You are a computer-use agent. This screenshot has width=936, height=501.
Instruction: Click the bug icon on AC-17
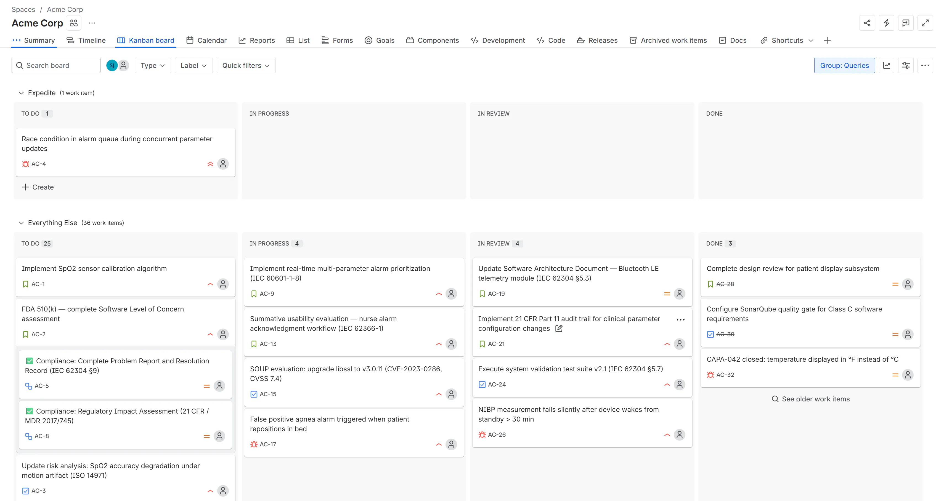pos(254,444)
